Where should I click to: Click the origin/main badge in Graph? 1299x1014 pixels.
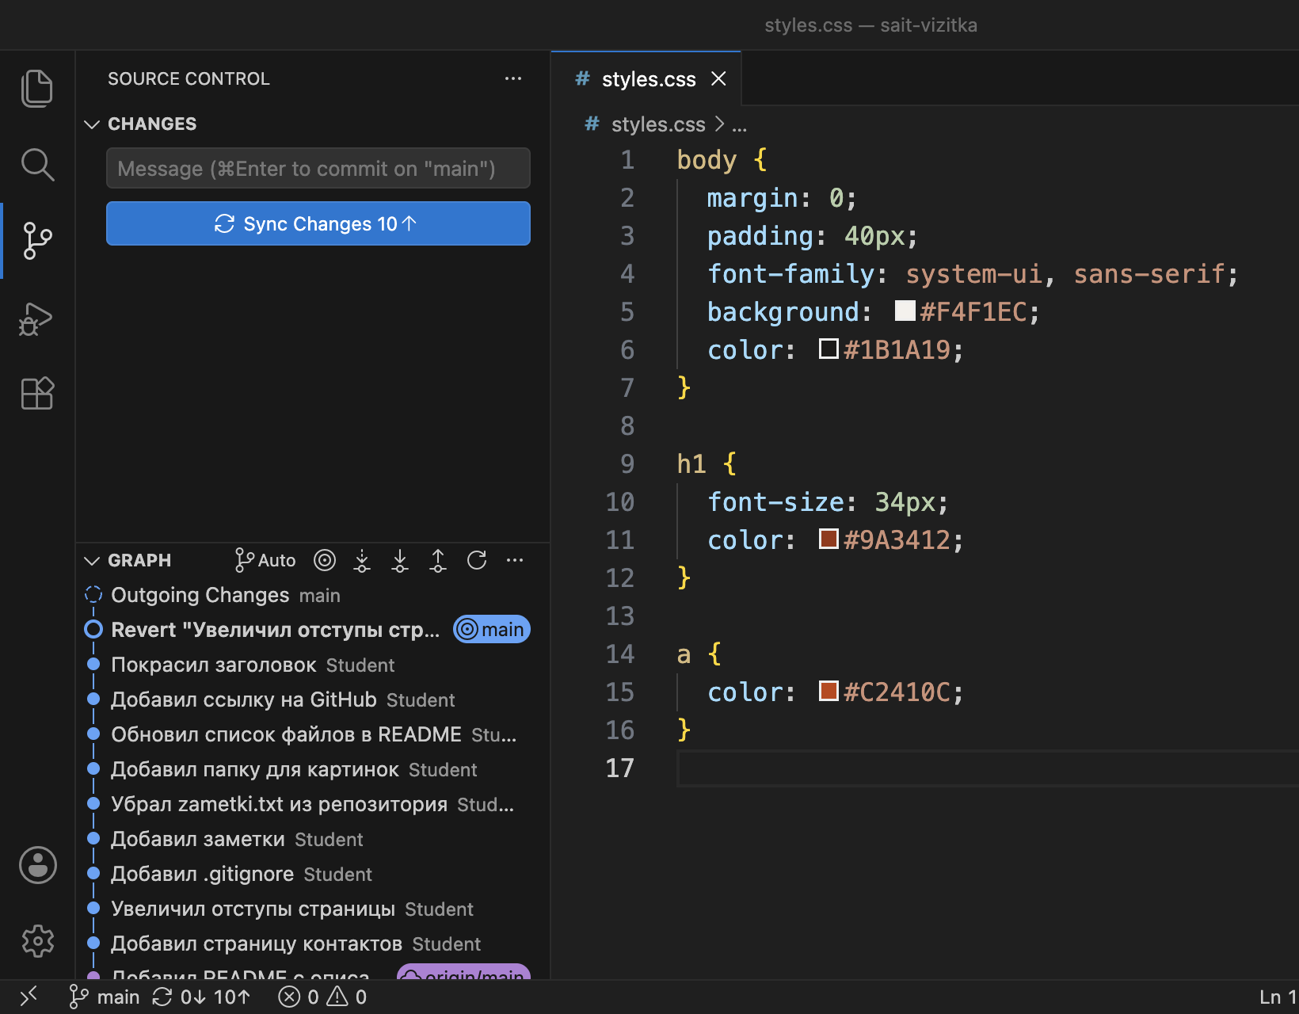coord(464,974)
